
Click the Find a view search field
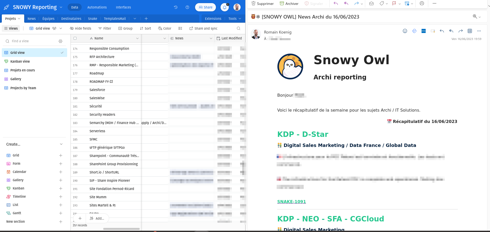pos(31,41)
